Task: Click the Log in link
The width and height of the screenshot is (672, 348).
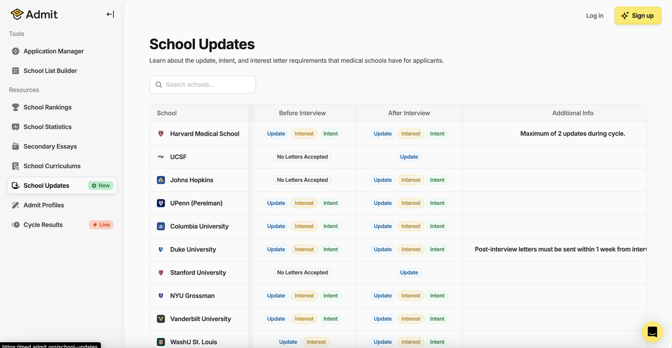Action: [x=594, y=16]
